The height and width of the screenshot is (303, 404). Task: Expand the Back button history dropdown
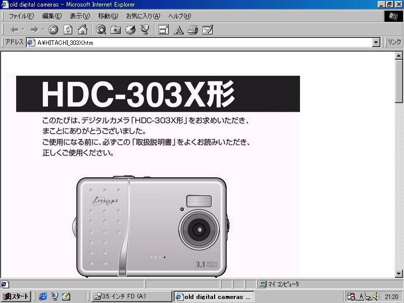click(24, 29)
